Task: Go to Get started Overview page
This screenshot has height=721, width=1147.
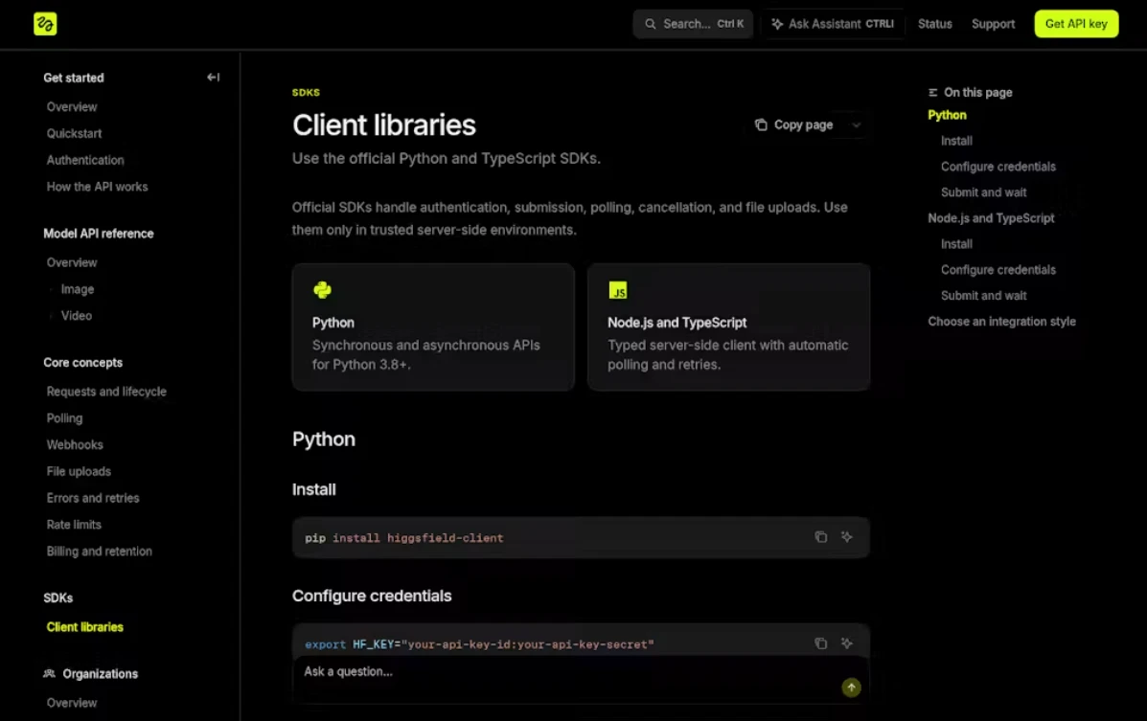Action: pos(72,106)
